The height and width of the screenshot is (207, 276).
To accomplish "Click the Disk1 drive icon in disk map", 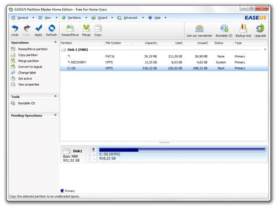I will point(67,151).
